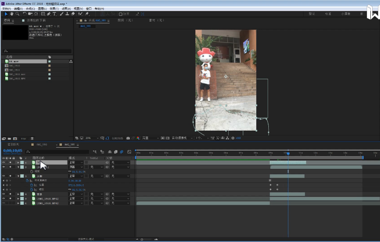Viewport: 380px width, 242px height.
Task: Hide layer 4 背景 eye toggle
Action: pos(4,194)
